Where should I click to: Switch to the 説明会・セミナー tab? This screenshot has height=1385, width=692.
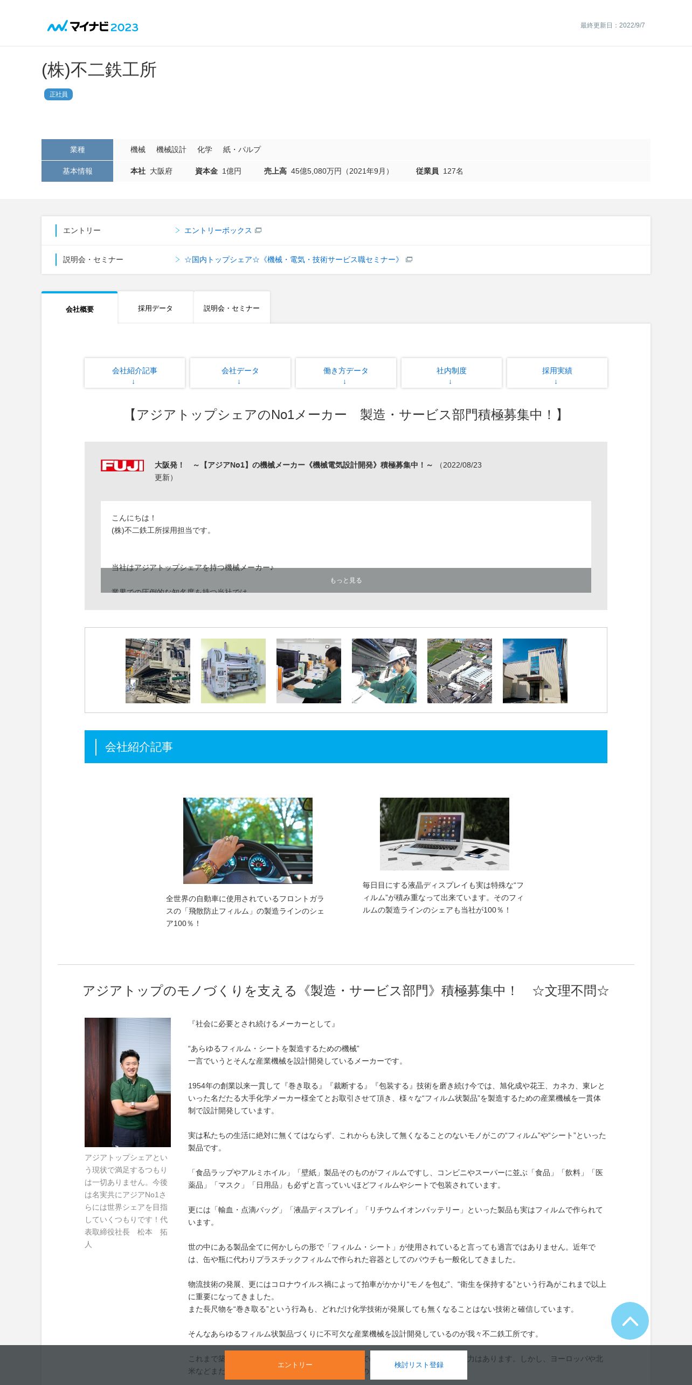[x=232, y=308]
